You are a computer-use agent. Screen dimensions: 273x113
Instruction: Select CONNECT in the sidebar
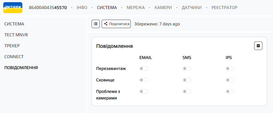click(x=14, y=57)
